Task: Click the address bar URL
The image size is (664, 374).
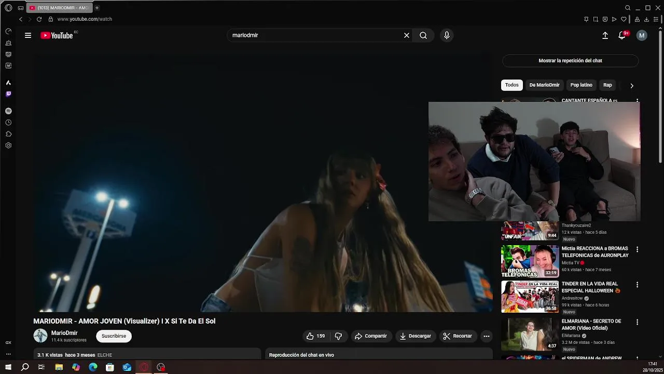Action: (85, 19)
